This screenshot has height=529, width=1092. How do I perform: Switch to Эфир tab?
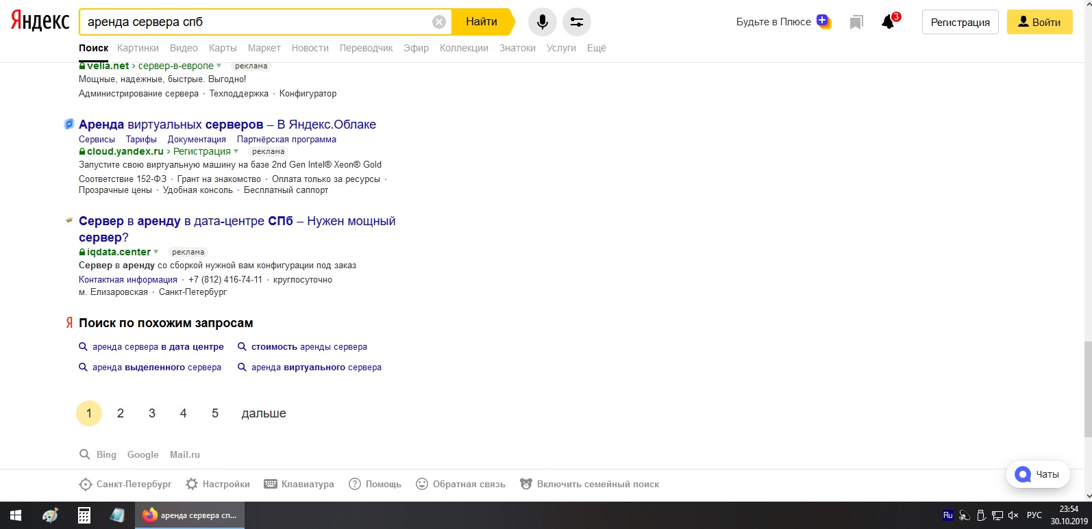pyautogui.click(x=416, y=48)
